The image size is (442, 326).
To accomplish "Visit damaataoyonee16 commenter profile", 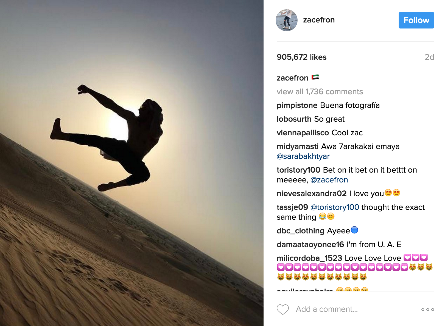I will (310, 244).
